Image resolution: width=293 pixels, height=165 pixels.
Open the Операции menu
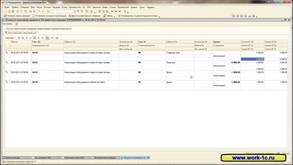pyautogui.click(x=25, y=7)
